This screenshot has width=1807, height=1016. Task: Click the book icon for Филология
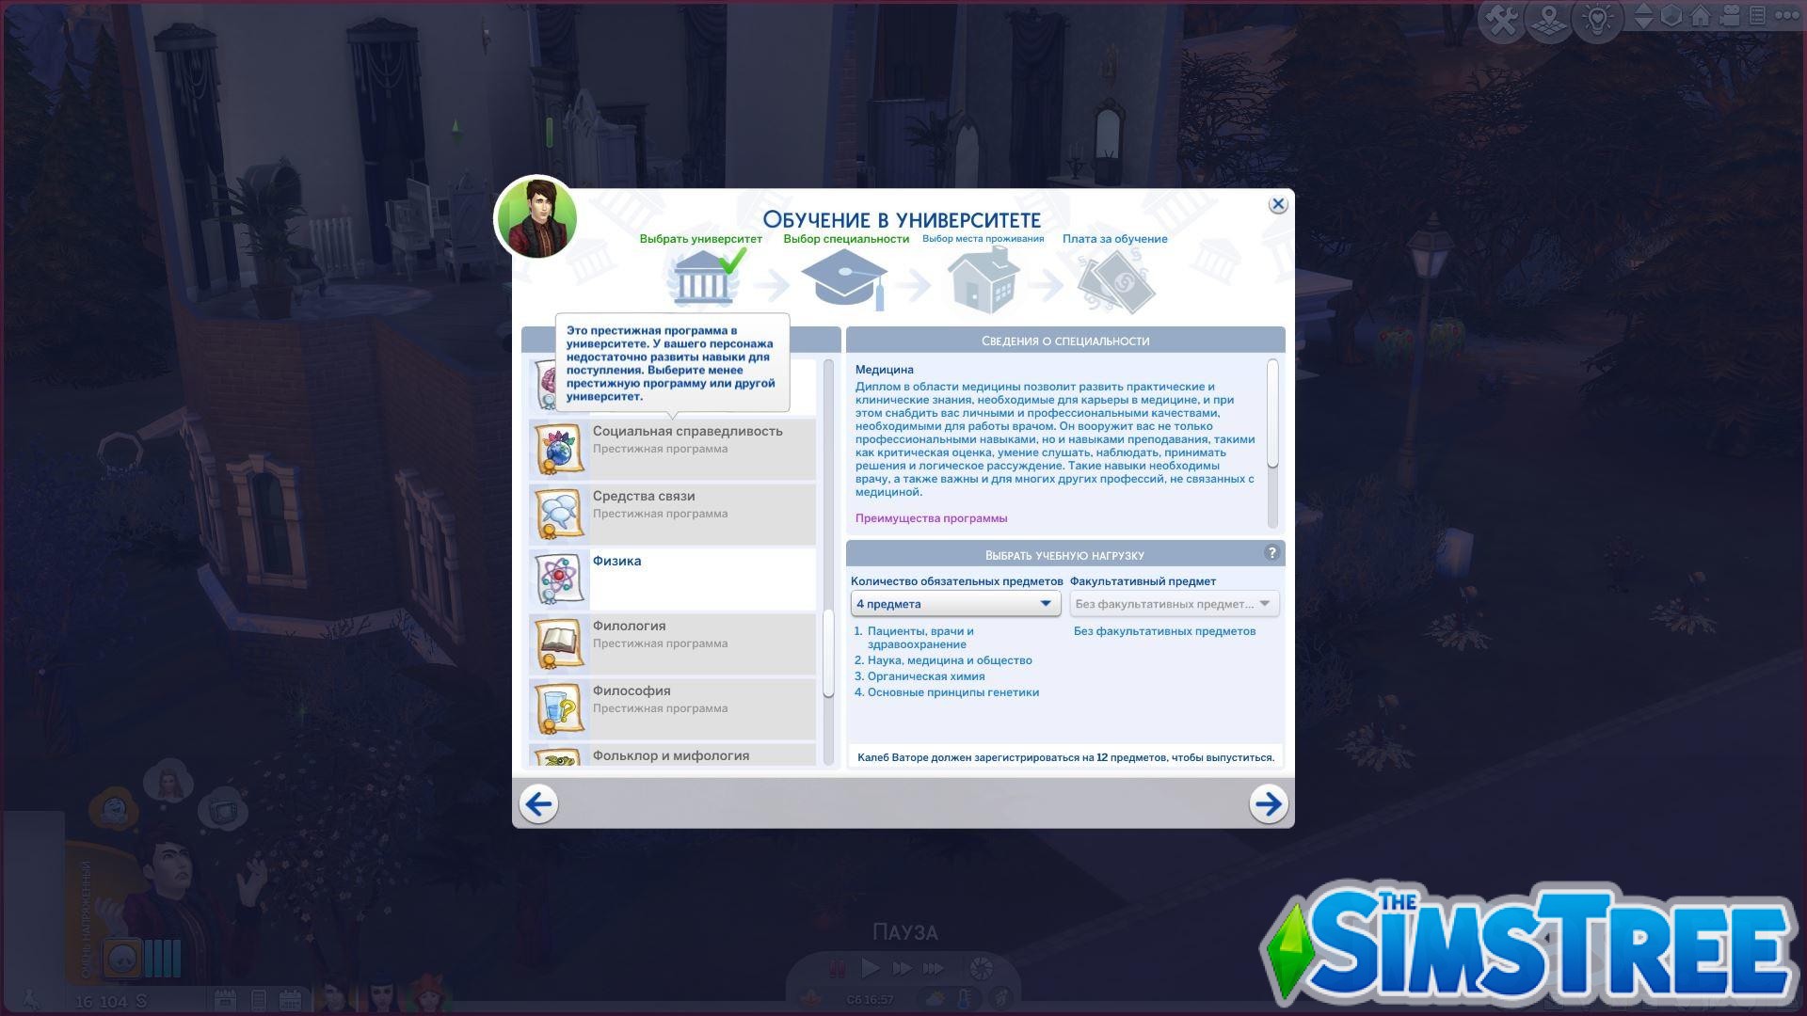coord(558,644)
